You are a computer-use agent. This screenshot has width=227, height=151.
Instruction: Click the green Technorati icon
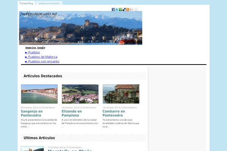tap(120, 9)
